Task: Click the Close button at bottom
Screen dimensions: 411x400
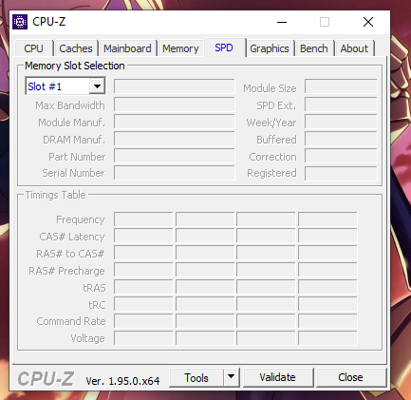Action: (350, 377)
